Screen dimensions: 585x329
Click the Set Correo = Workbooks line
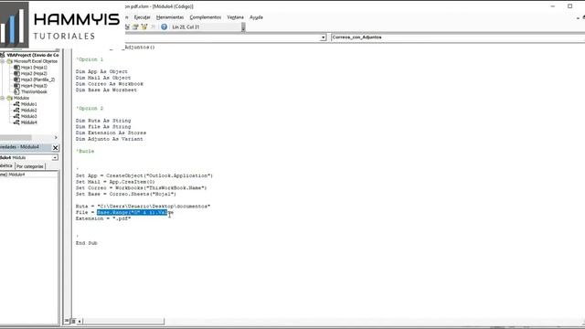142,188
